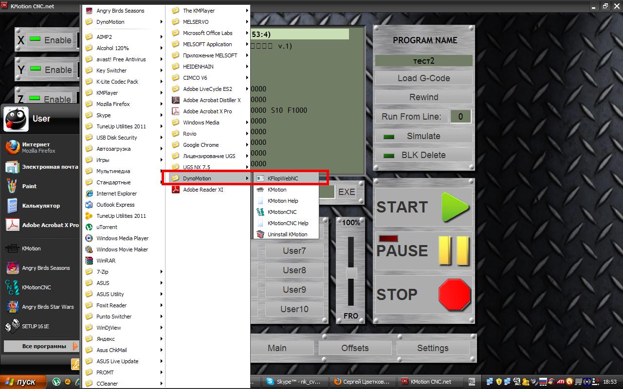623x389 pixels.
Task: Expand the HEIDENHAIN folder submenu
Action: pyautogui.click(x=209, y=67)
